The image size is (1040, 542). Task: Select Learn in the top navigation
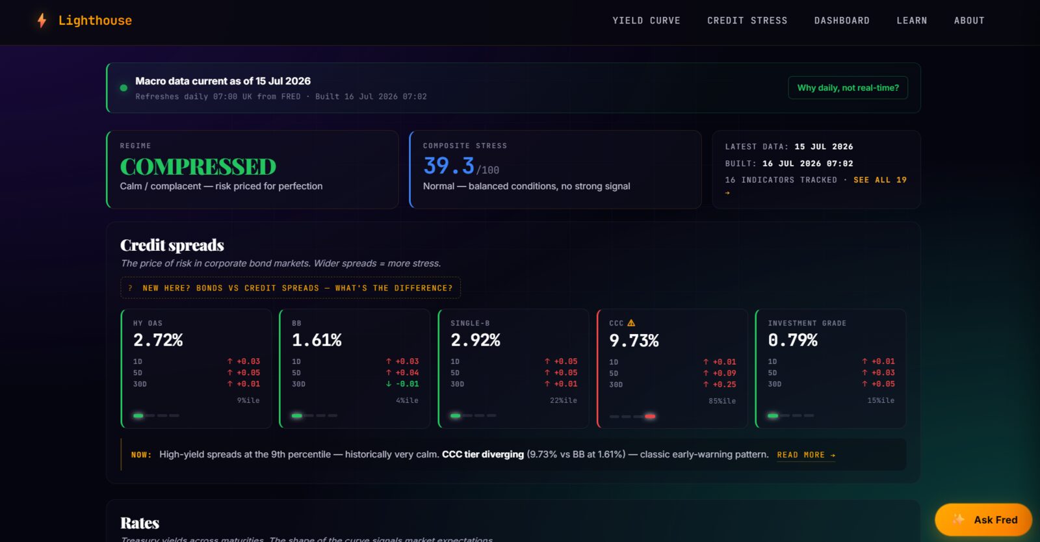pos(912,21)
